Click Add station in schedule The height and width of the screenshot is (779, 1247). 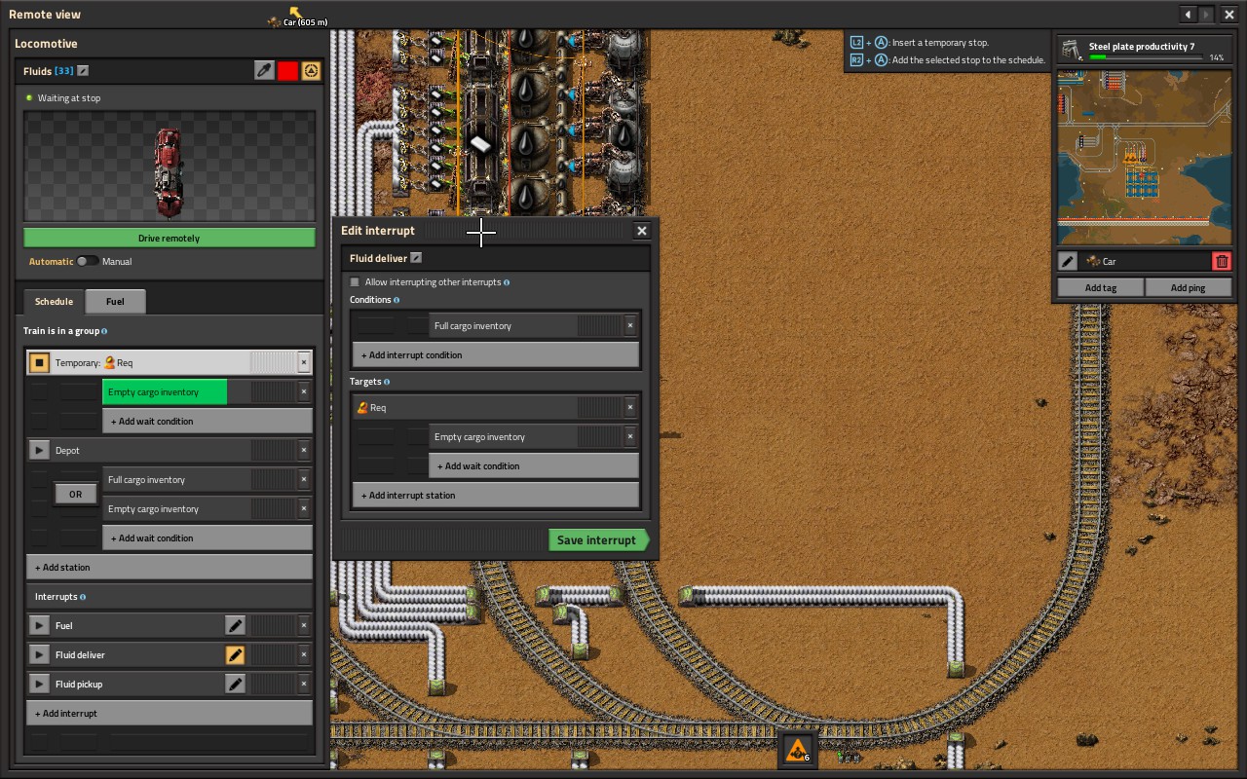pyautogui.click(x=170, y=567)
